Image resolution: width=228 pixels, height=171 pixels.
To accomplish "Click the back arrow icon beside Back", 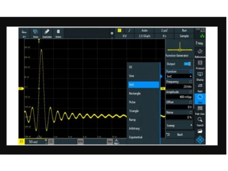I will click(168, 135).
